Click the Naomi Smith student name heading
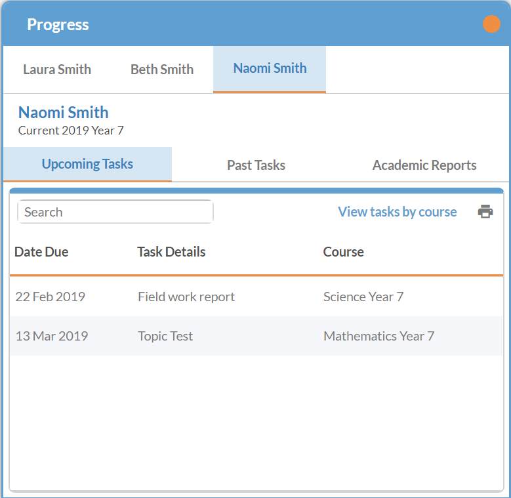This screenshot has height=498, width=511. click(x=63, y=112)
